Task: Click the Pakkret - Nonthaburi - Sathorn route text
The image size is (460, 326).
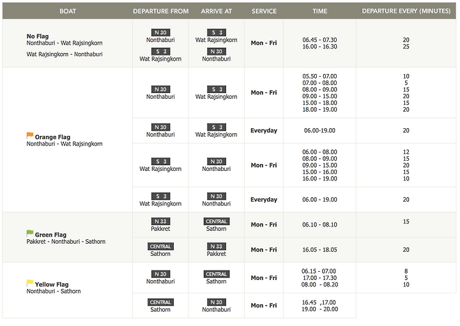Action: pyautogui.click(x=66, y=242)
